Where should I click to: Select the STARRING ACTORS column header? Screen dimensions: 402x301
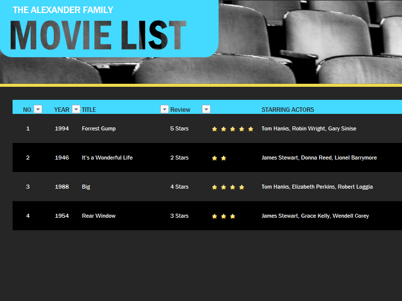pos(287,110)
